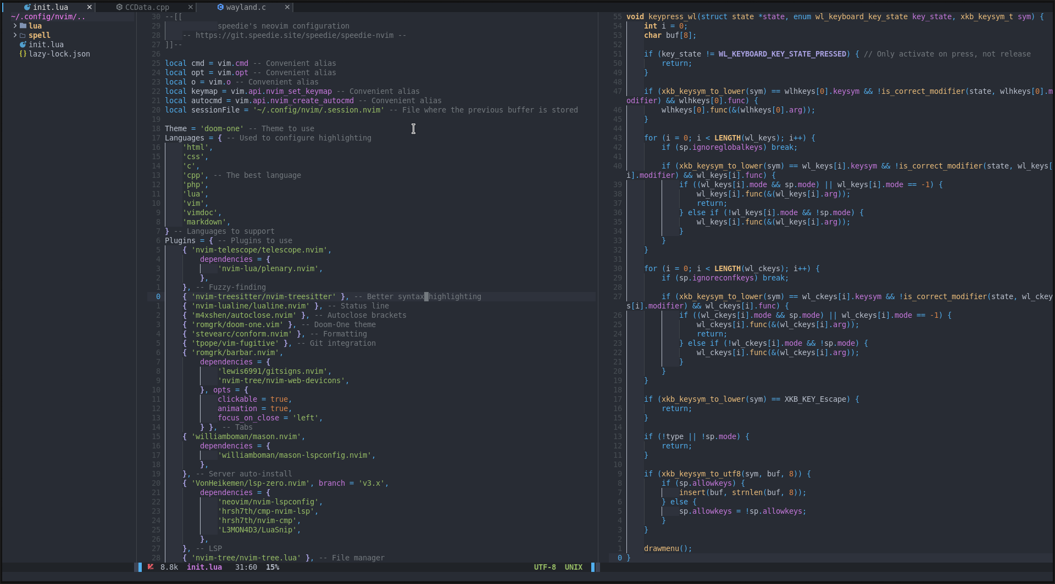
Task: Click the UNIX file format indicator
Action: point(574,567)
